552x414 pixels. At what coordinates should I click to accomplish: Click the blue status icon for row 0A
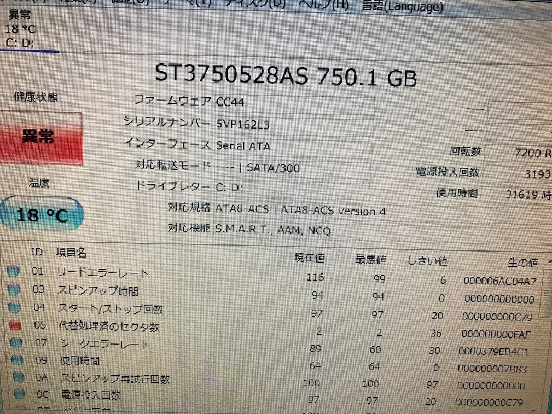click(x=18, y=377)
